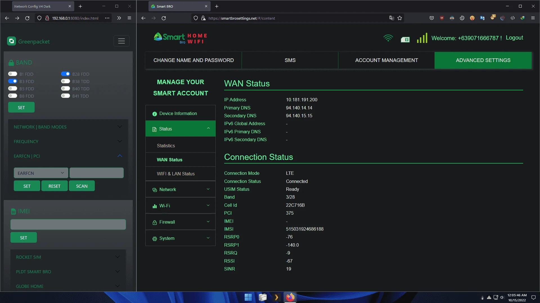Open the Greenpacket hamburger menu

[x=121, y=41]
